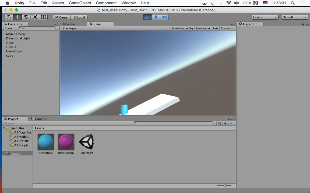The height and width of the screenshot is (193, 310).
Task: Open the Hierarchy panel options menu
Action: pos(57,25)
